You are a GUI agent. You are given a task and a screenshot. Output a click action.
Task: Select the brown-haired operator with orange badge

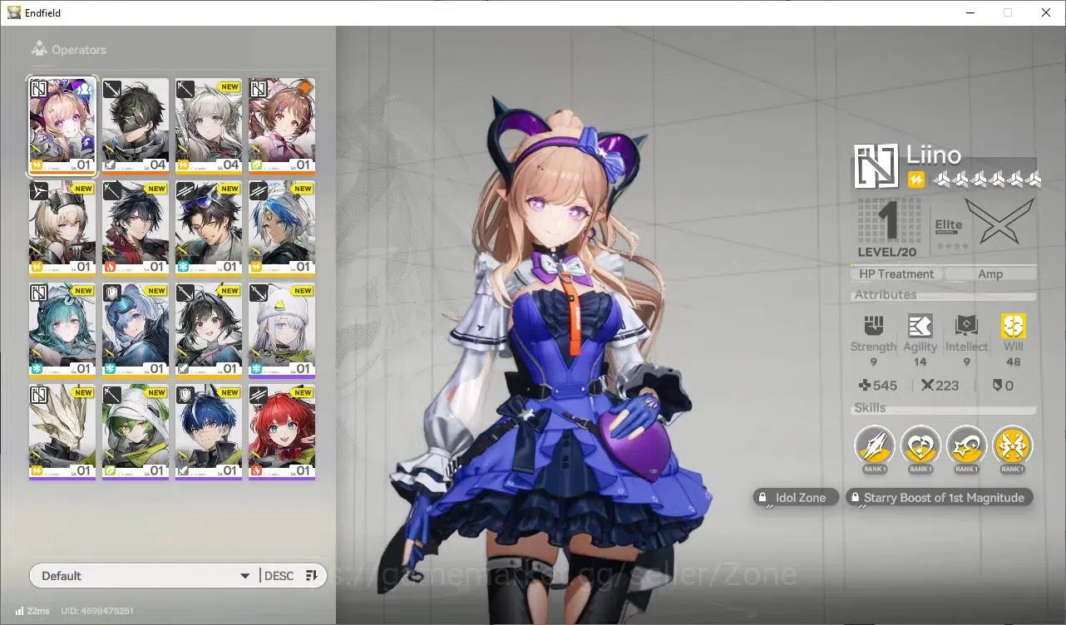[x=282, y=125]
